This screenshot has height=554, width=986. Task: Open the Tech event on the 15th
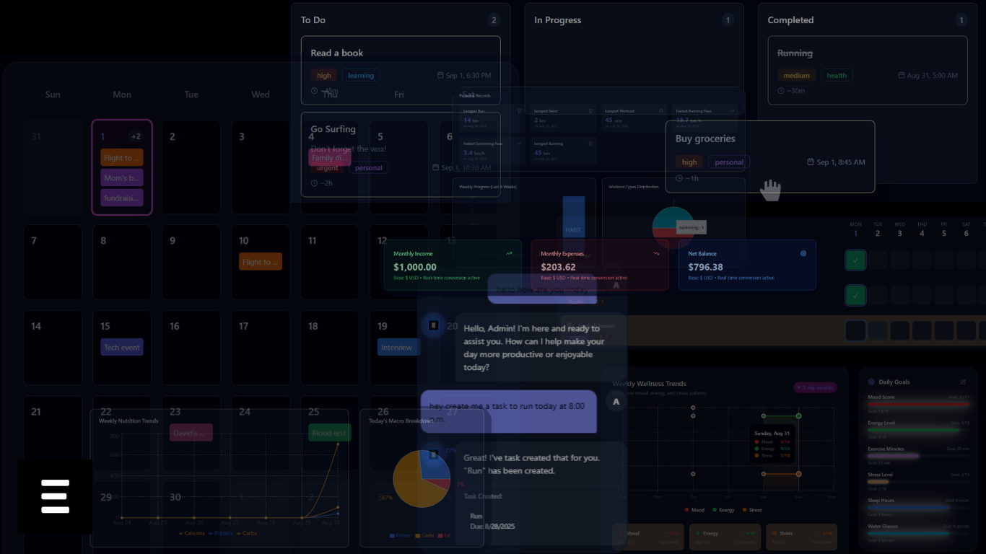(x=122, y=347)
